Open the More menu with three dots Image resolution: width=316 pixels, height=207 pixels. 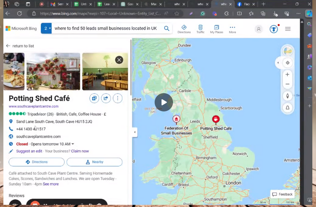coord(232,29)
